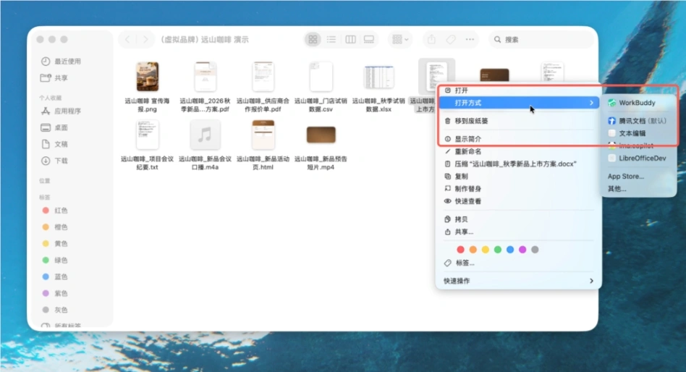Expand the 快速操作 submenu
The image size is (686, 372).
[x=518, y=281]
